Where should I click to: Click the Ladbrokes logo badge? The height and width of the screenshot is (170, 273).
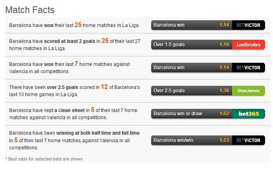click(248, 44)
